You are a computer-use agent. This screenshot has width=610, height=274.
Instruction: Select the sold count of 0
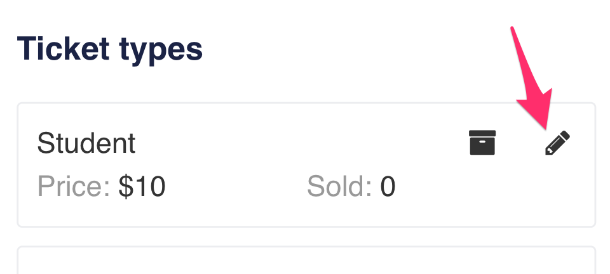coord(388,186)
